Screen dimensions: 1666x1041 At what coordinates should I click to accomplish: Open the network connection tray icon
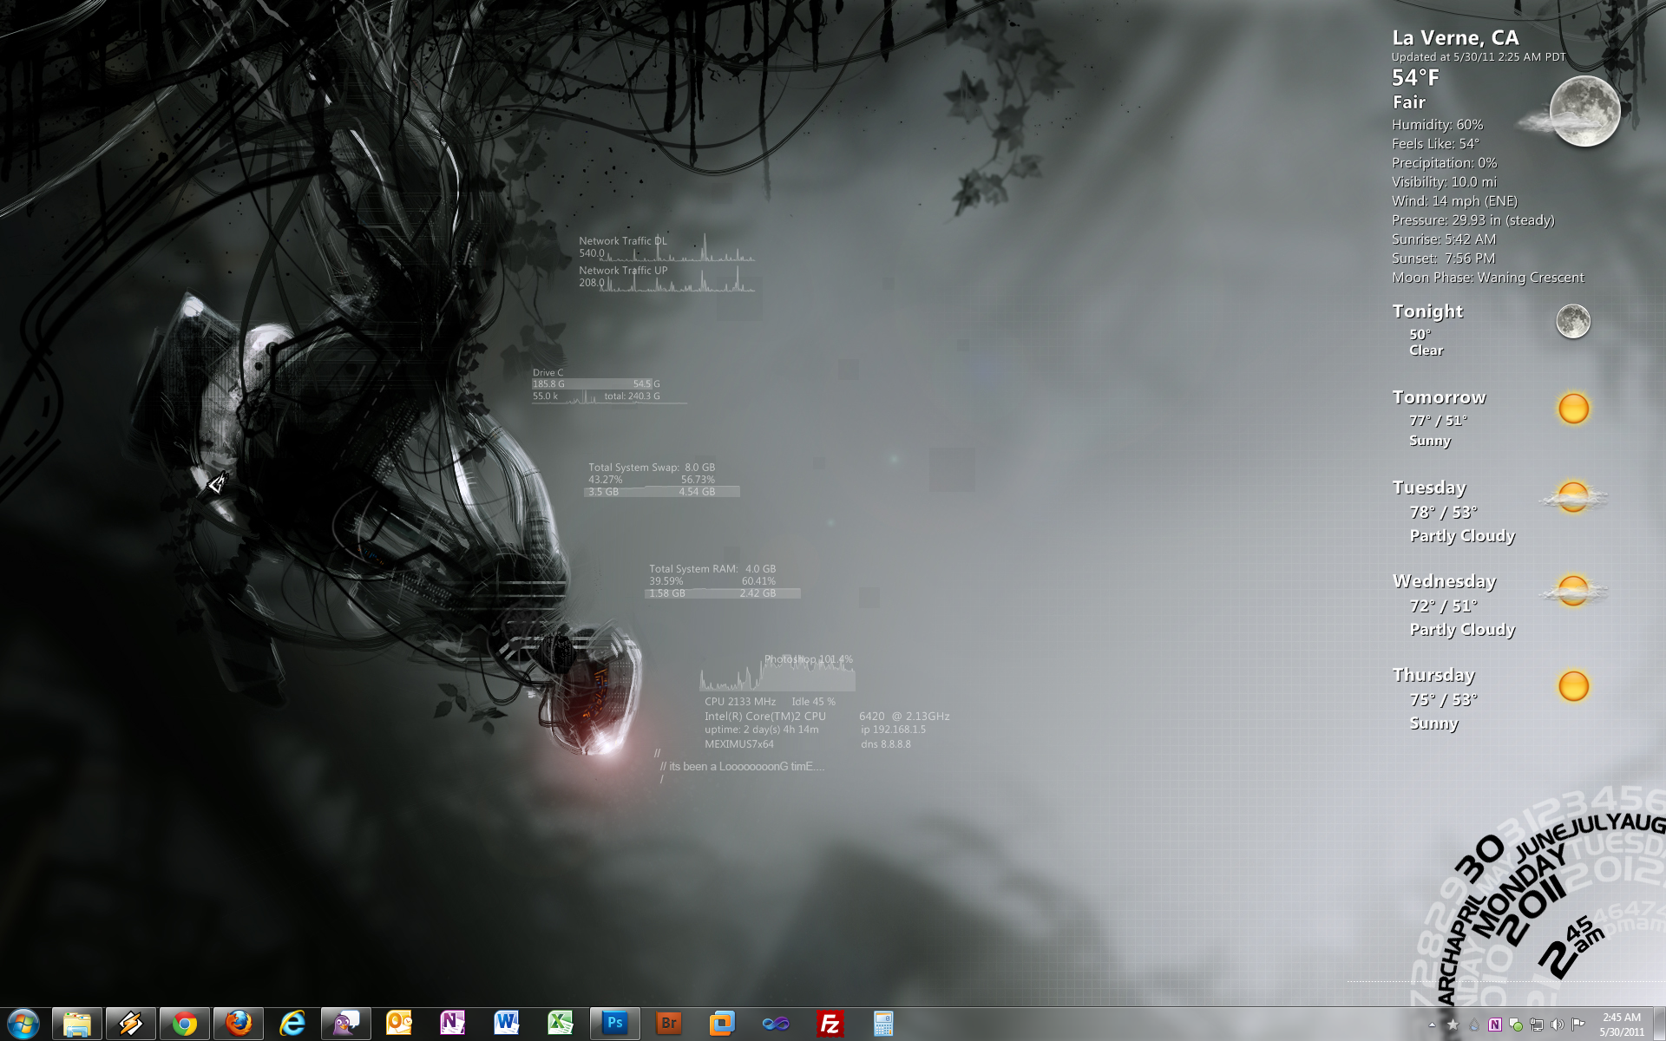[1537, 1025]
